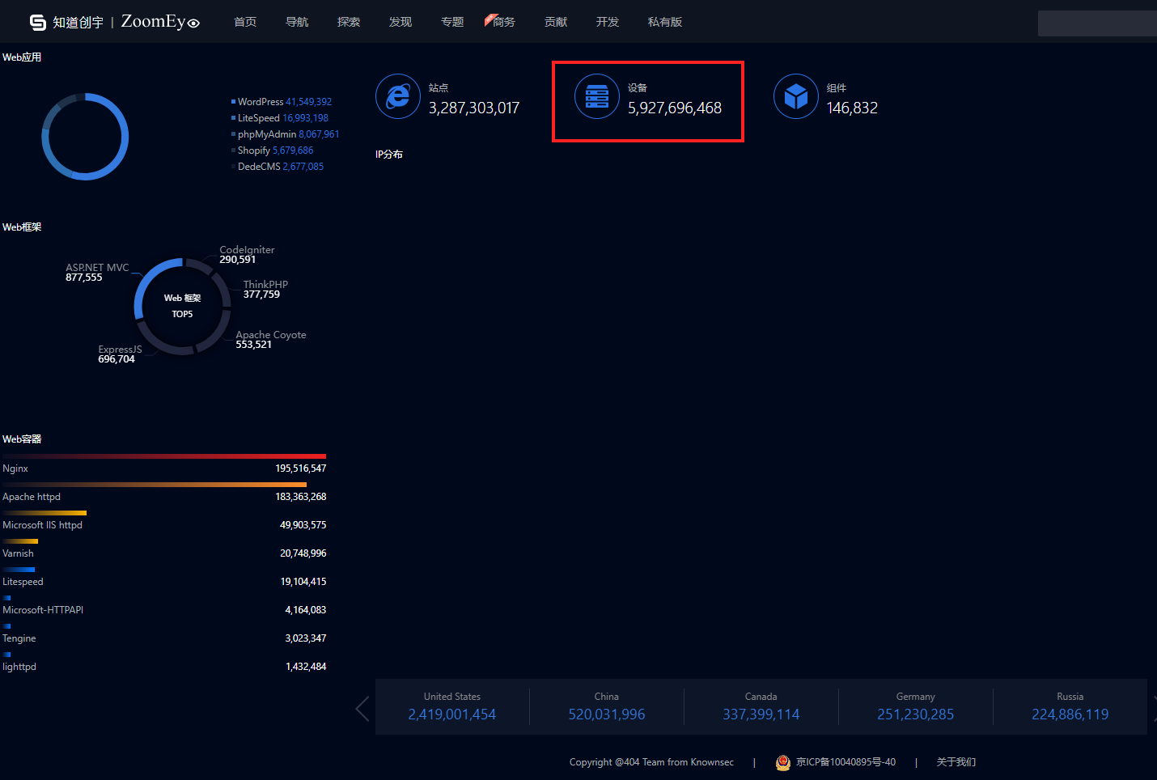Select the Microsoft IIS httpd row label
Image resolution: width=1157 pixels, height=780 pixels.
click(42, 525)
